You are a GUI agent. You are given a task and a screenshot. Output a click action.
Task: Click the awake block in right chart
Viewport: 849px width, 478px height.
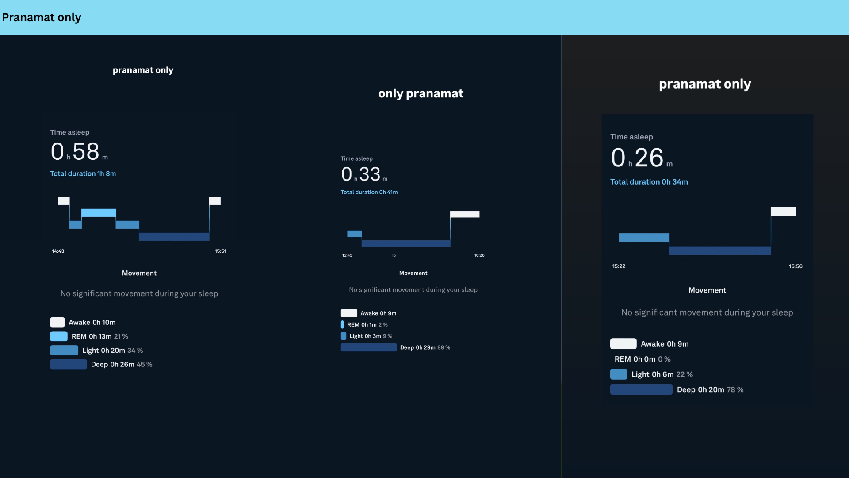pos(783,212)
